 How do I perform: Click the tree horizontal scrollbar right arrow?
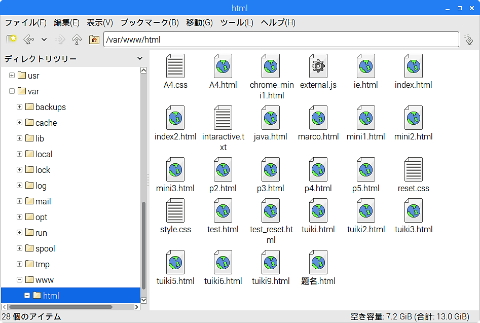click(x=137, y=307)
